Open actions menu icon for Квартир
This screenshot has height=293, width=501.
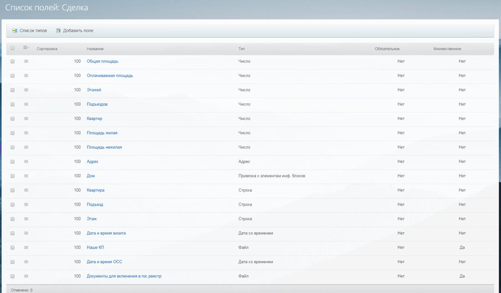[26, 118]
